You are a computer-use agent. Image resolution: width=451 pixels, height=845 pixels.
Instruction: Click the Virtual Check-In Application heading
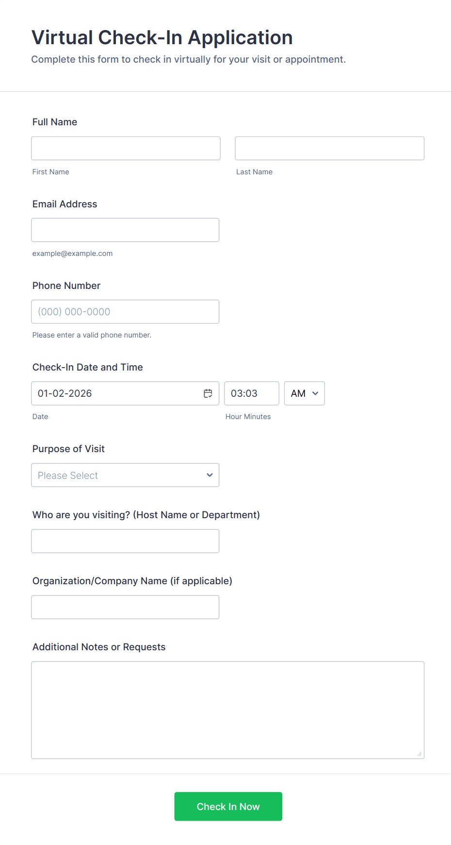162,37
